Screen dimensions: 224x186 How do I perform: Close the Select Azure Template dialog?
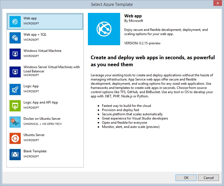pos(218,3)
